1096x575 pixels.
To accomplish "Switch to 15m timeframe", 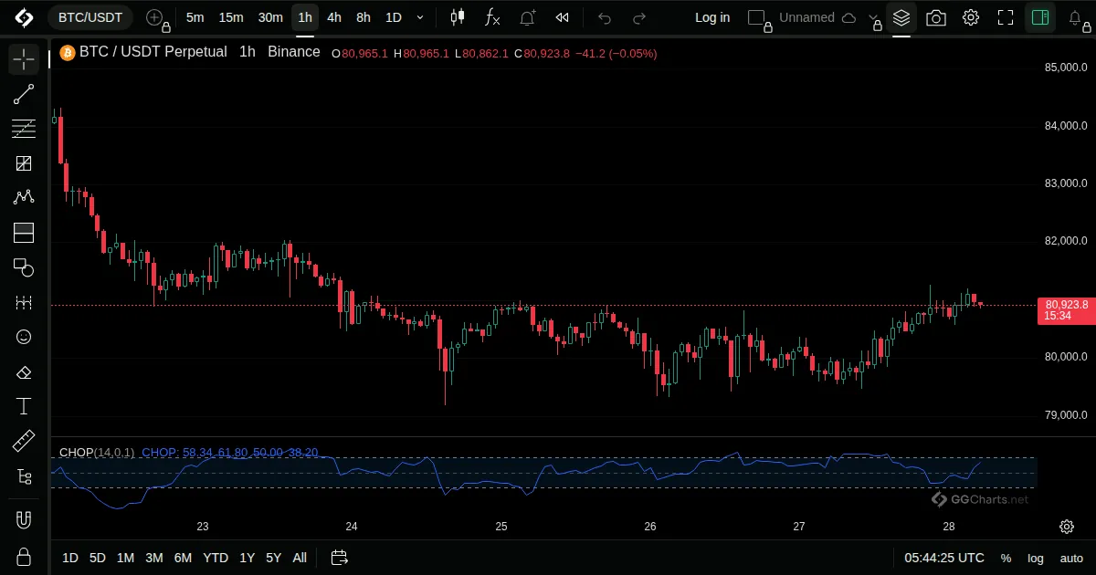I will 231,17.
